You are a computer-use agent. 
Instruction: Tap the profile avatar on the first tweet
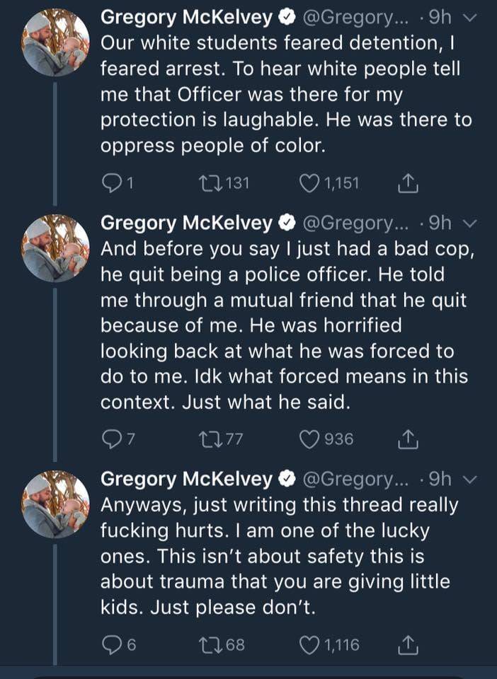57,44
